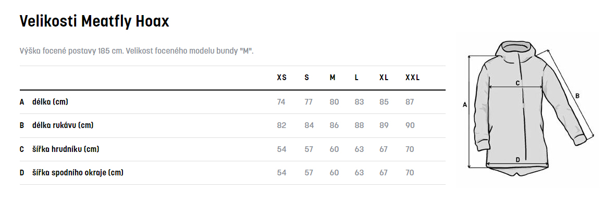
Task: Click the model height description text
Action: (136, 52)
